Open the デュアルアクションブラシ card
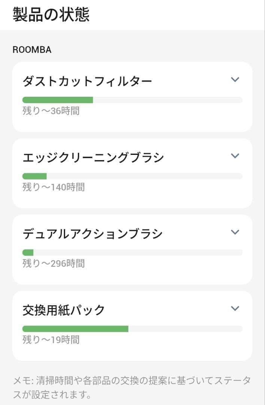The image size is (265, 405). (x=132, y=247)
